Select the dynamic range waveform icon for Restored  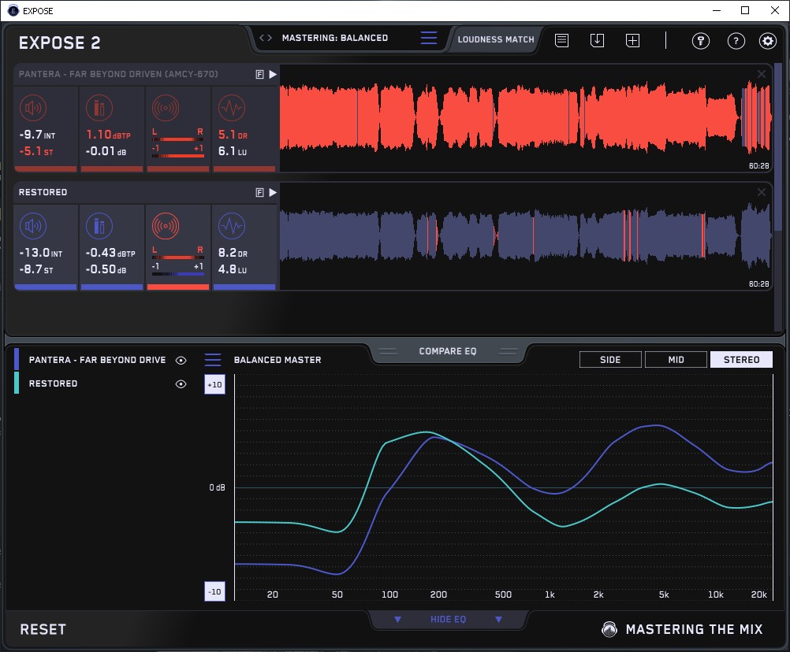pyautogui.click(x=231, y=226)
